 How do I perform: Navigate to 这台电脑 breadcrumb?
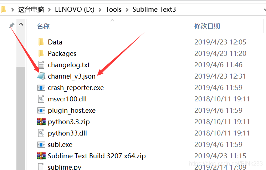coord(31,10)
